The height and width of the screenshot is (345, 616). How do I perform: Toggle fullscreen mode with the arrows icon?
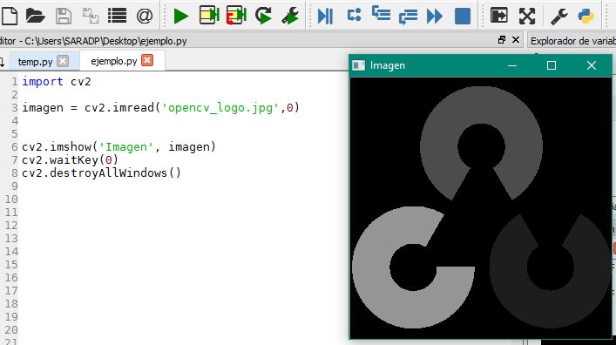tap(527, 16)
